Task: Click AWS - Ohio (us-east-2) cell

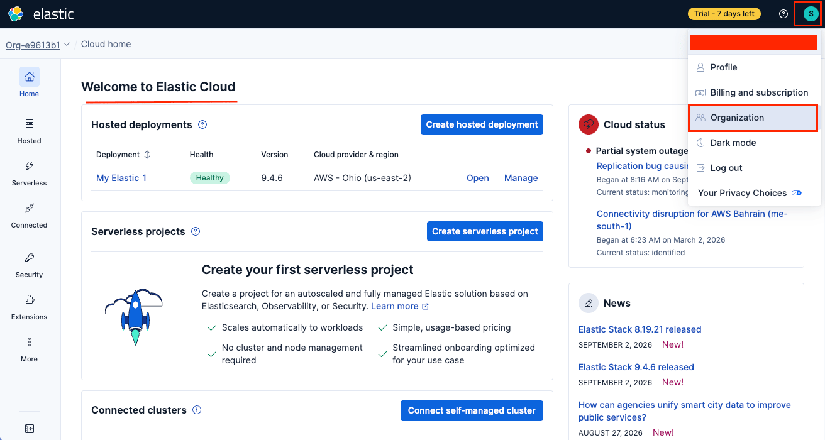Action: 362,178
